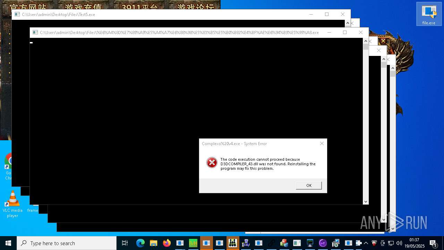Screen dimensions: 444x250
Task: Switch to the purple circle taskbar app
Action: pos(323,243)
